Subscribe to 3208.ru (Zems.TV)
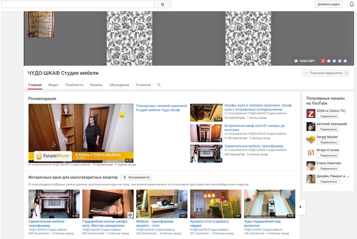 coord(328,116)
